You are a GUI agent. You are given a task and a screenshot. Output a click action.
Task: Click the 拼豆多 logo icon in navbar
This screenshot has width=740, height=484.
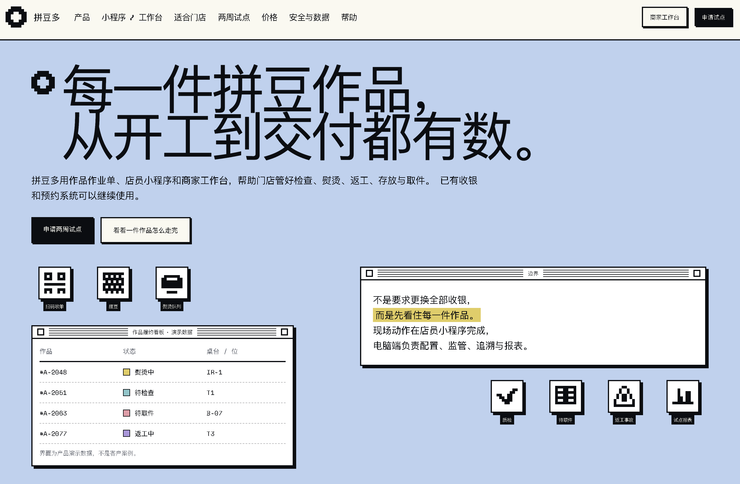(16, 17)
